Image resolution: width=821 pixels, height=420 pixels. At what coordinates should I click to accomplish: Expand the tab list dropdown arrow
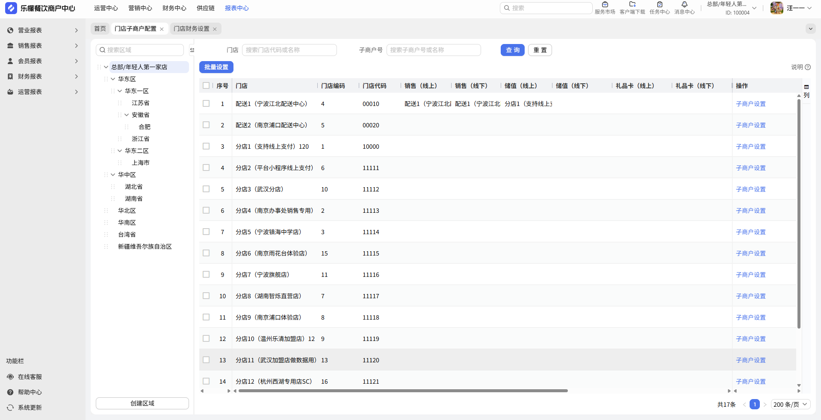pos(810,29)
